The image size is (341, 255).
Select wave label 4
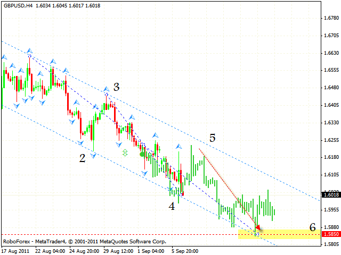point(172,206)
